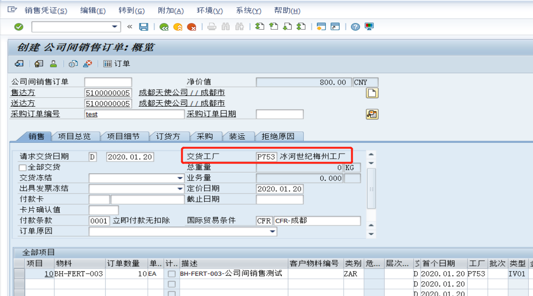Viewport: 533px width, 296px height.
Task: Click the display document flow icon
Action: pyautogui.click(x=19, y=63)
